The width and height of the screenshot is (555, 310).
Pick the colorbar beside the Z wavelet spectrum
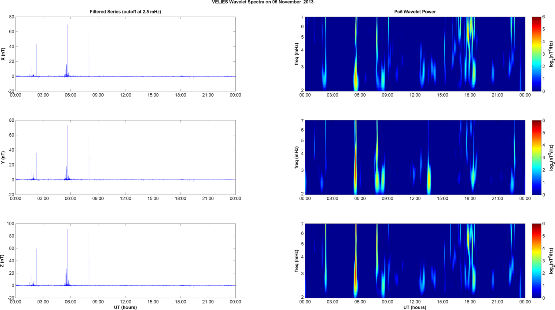536,261
